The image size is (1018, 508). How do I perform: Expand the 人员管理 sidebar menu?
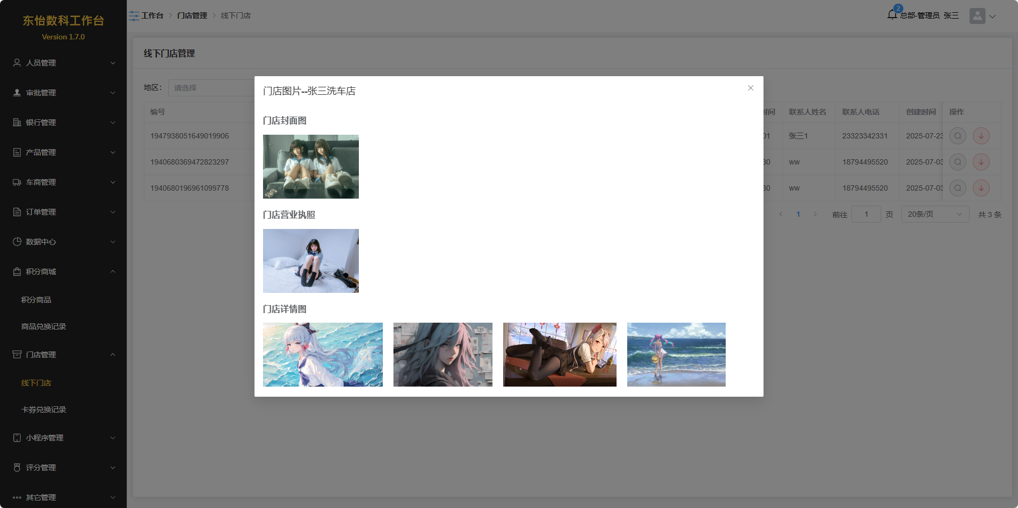[x=63, y=63]
